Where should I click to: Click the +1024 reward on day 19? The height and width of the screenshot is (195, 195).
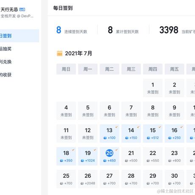point(90,161)
